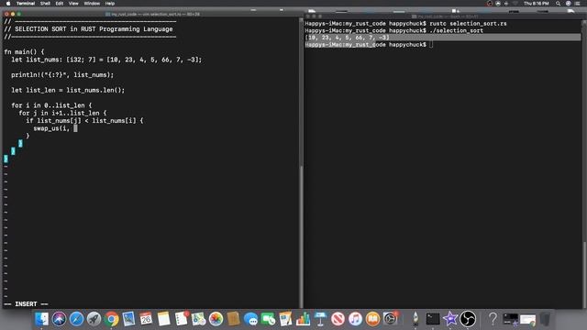Open the Help menu
Image resolution: width=587 pixels, height=330 pixels.
coord(110,4)
